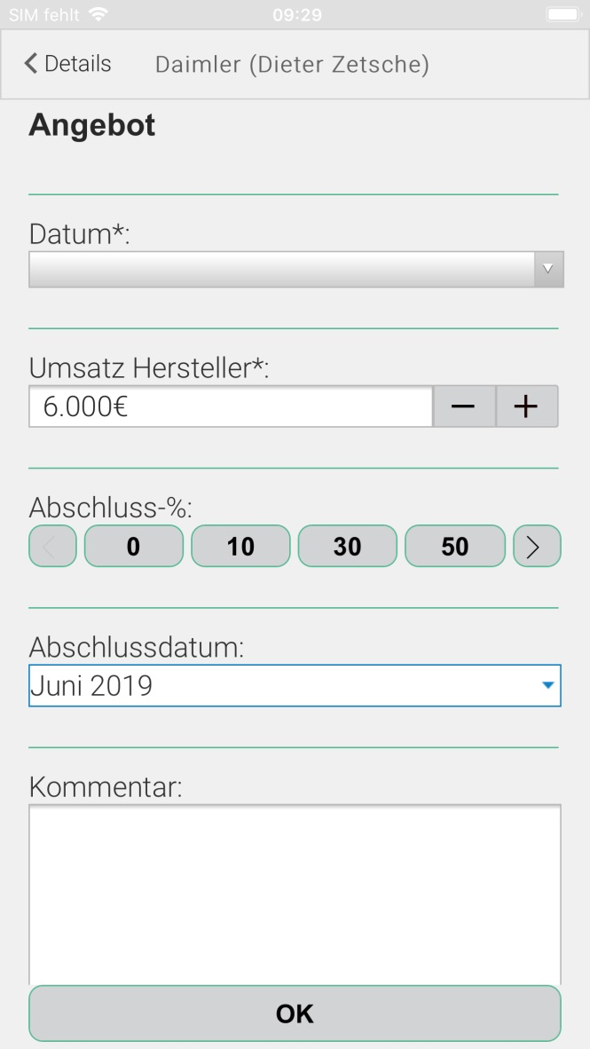590x1049 pixels.
Task: Tap the back chevron to Details
Action: (32, 64)
